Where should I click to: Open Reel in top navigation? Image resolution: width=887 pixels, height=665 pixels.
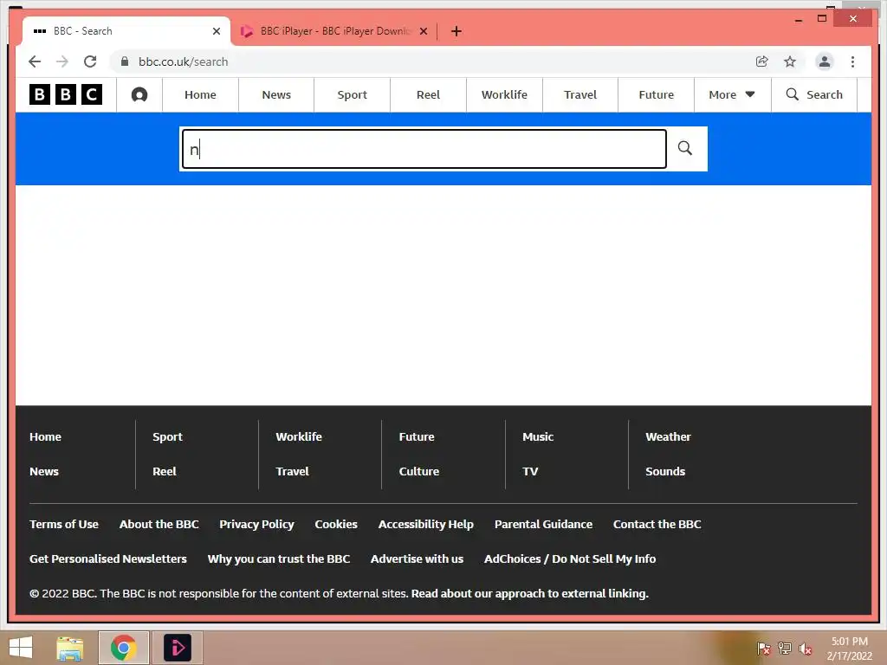[x=428, y=94]
